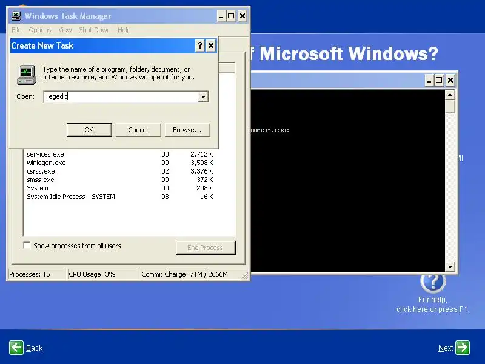Click the Processes: 15 status entry
The width and height of the screenshot is (485, 364).
point(37,275)
